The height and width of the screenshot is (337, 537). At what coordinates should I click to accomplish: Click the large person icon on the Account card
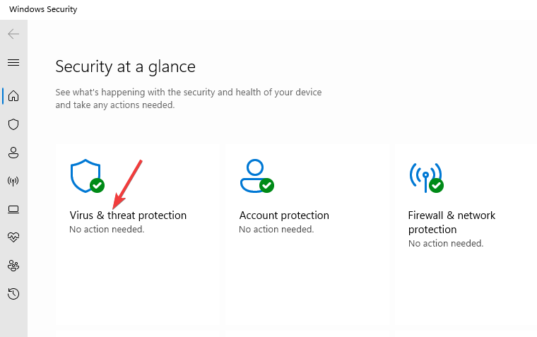[x=254, y=176]
